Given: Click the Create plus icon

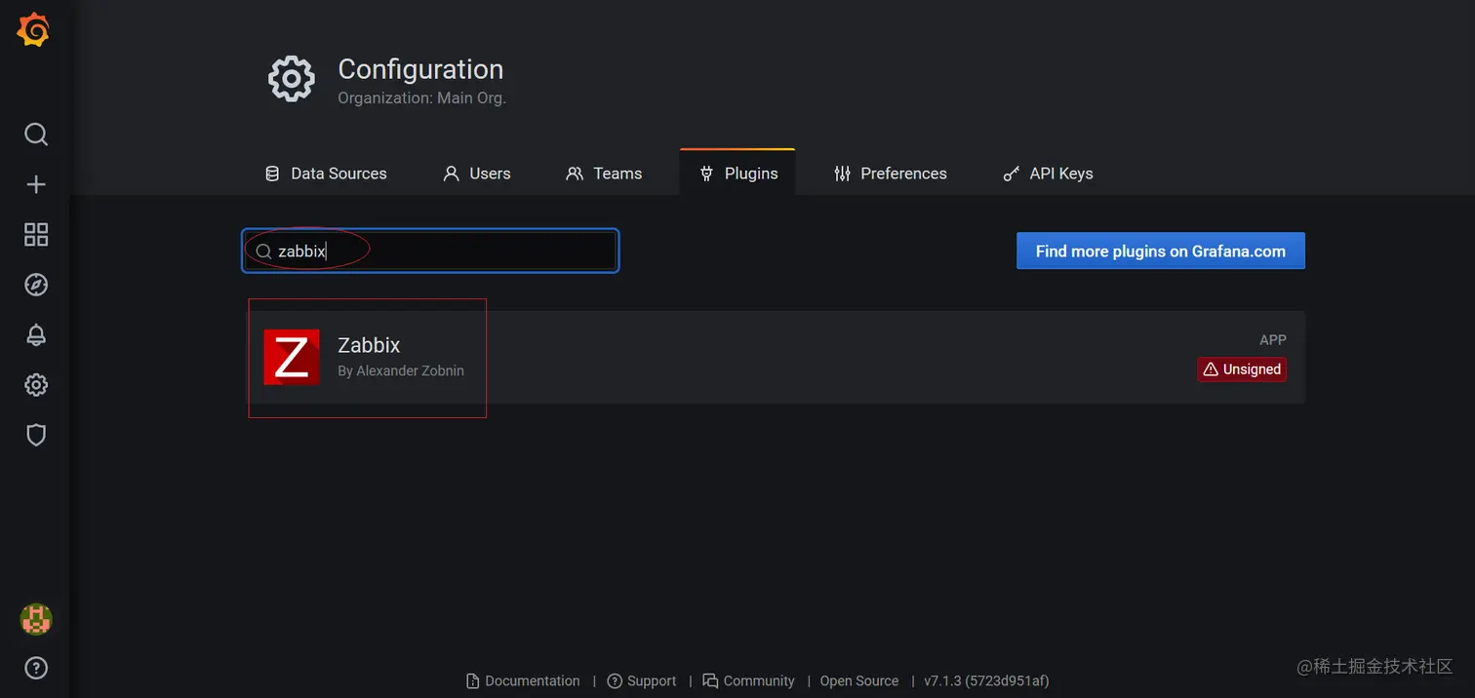Looking at the screenshot, I should tap(35, 183).
